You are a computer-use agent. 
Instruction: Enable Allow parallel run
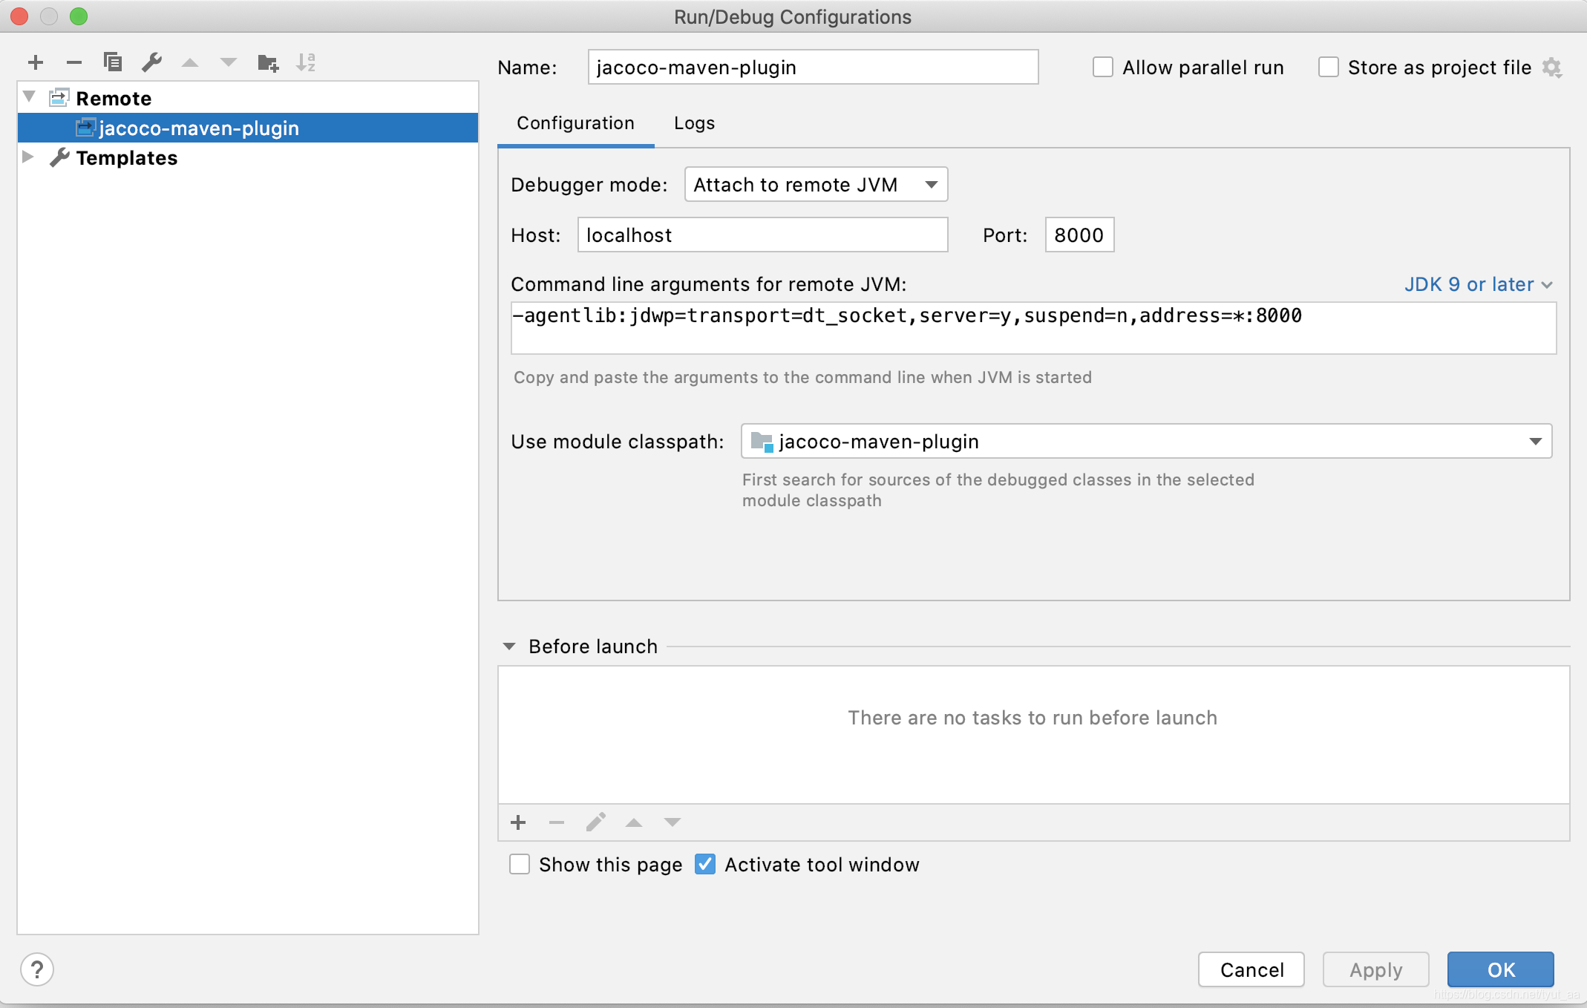[1103, 68]
